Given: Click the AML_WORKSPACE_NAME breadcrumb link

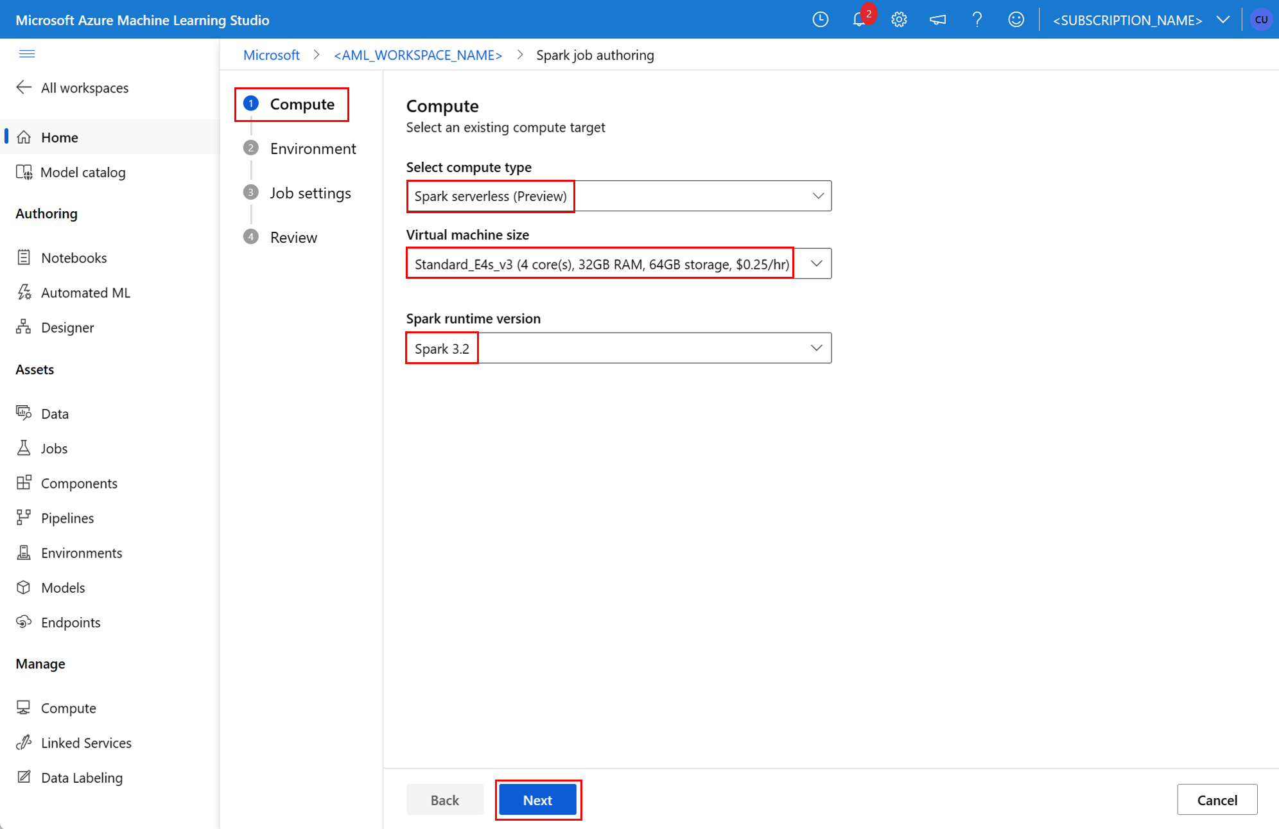Looking at the screenshot, I should point(419,55).
